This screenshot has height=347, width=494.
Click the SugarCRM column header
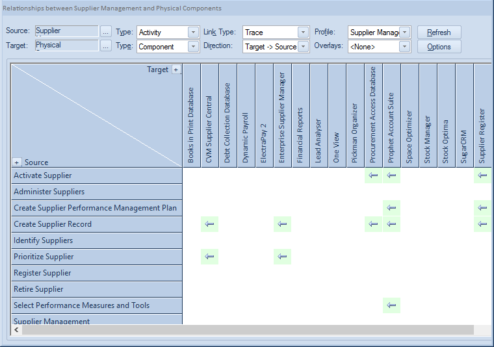pyautogui.click(x=464, y=116)
